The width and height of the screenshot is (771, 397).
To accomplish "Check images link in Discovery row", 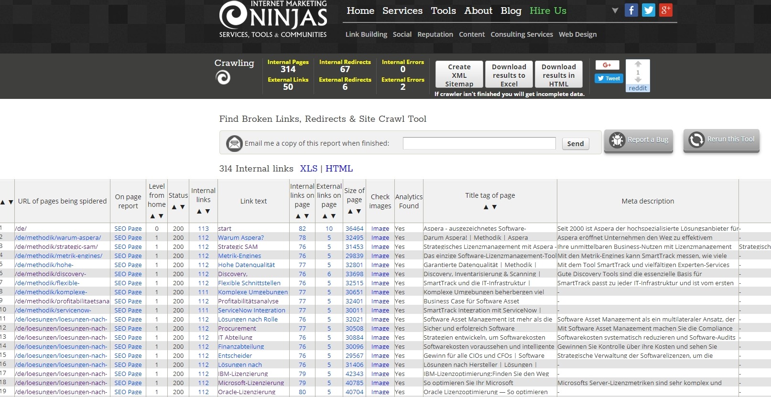I will [x=380, y=274].
